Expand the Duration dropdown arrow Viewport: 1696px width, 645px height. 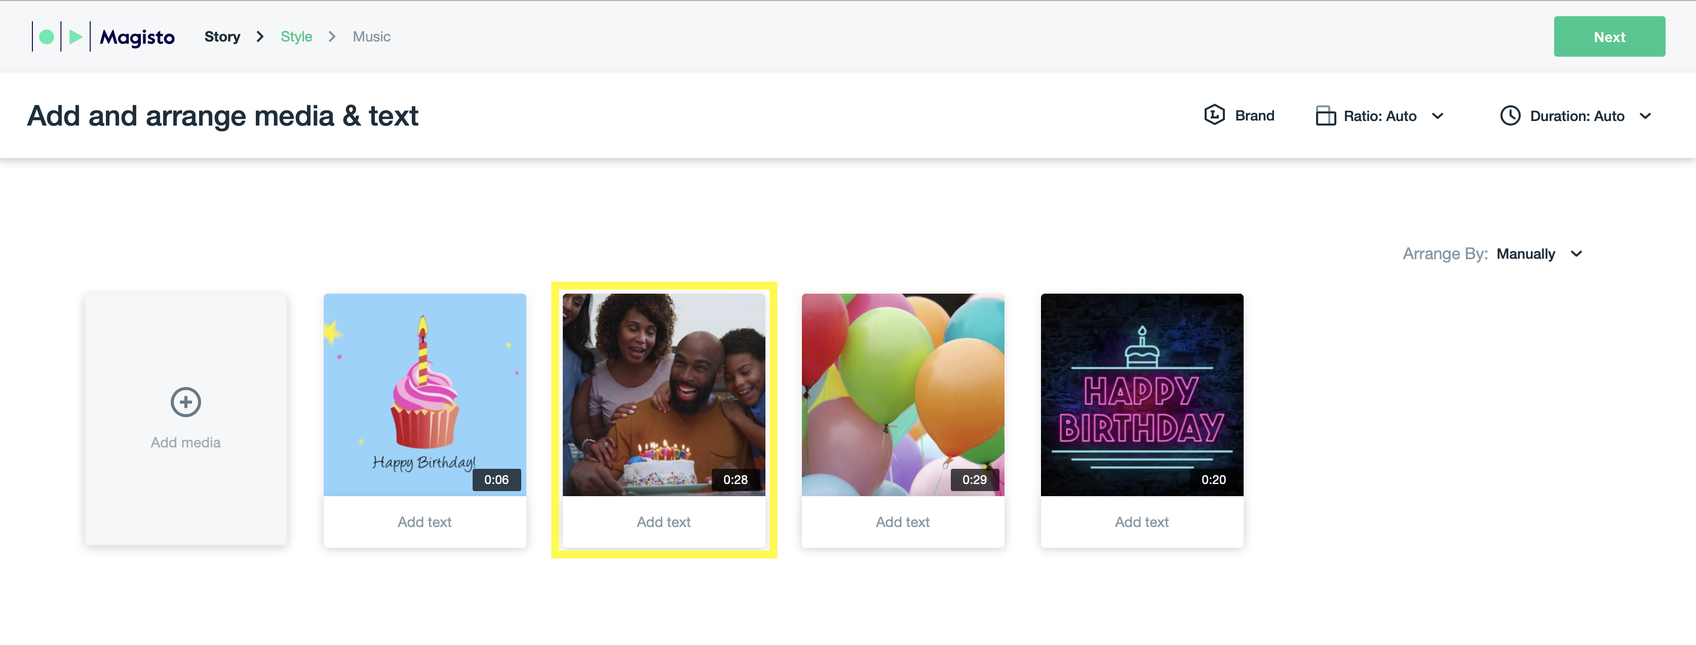point(1645,116)
